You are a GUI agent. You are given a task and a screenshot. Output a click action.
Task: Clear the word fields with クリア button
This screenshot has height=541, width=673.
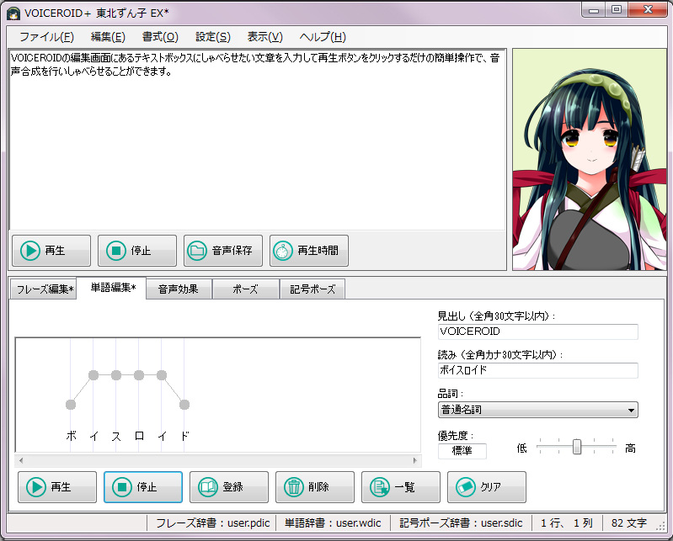(x=486, y=487)
